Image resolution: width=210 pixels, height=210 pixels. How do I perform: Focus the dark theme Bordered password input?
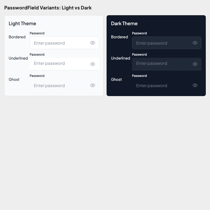[161, 43]
